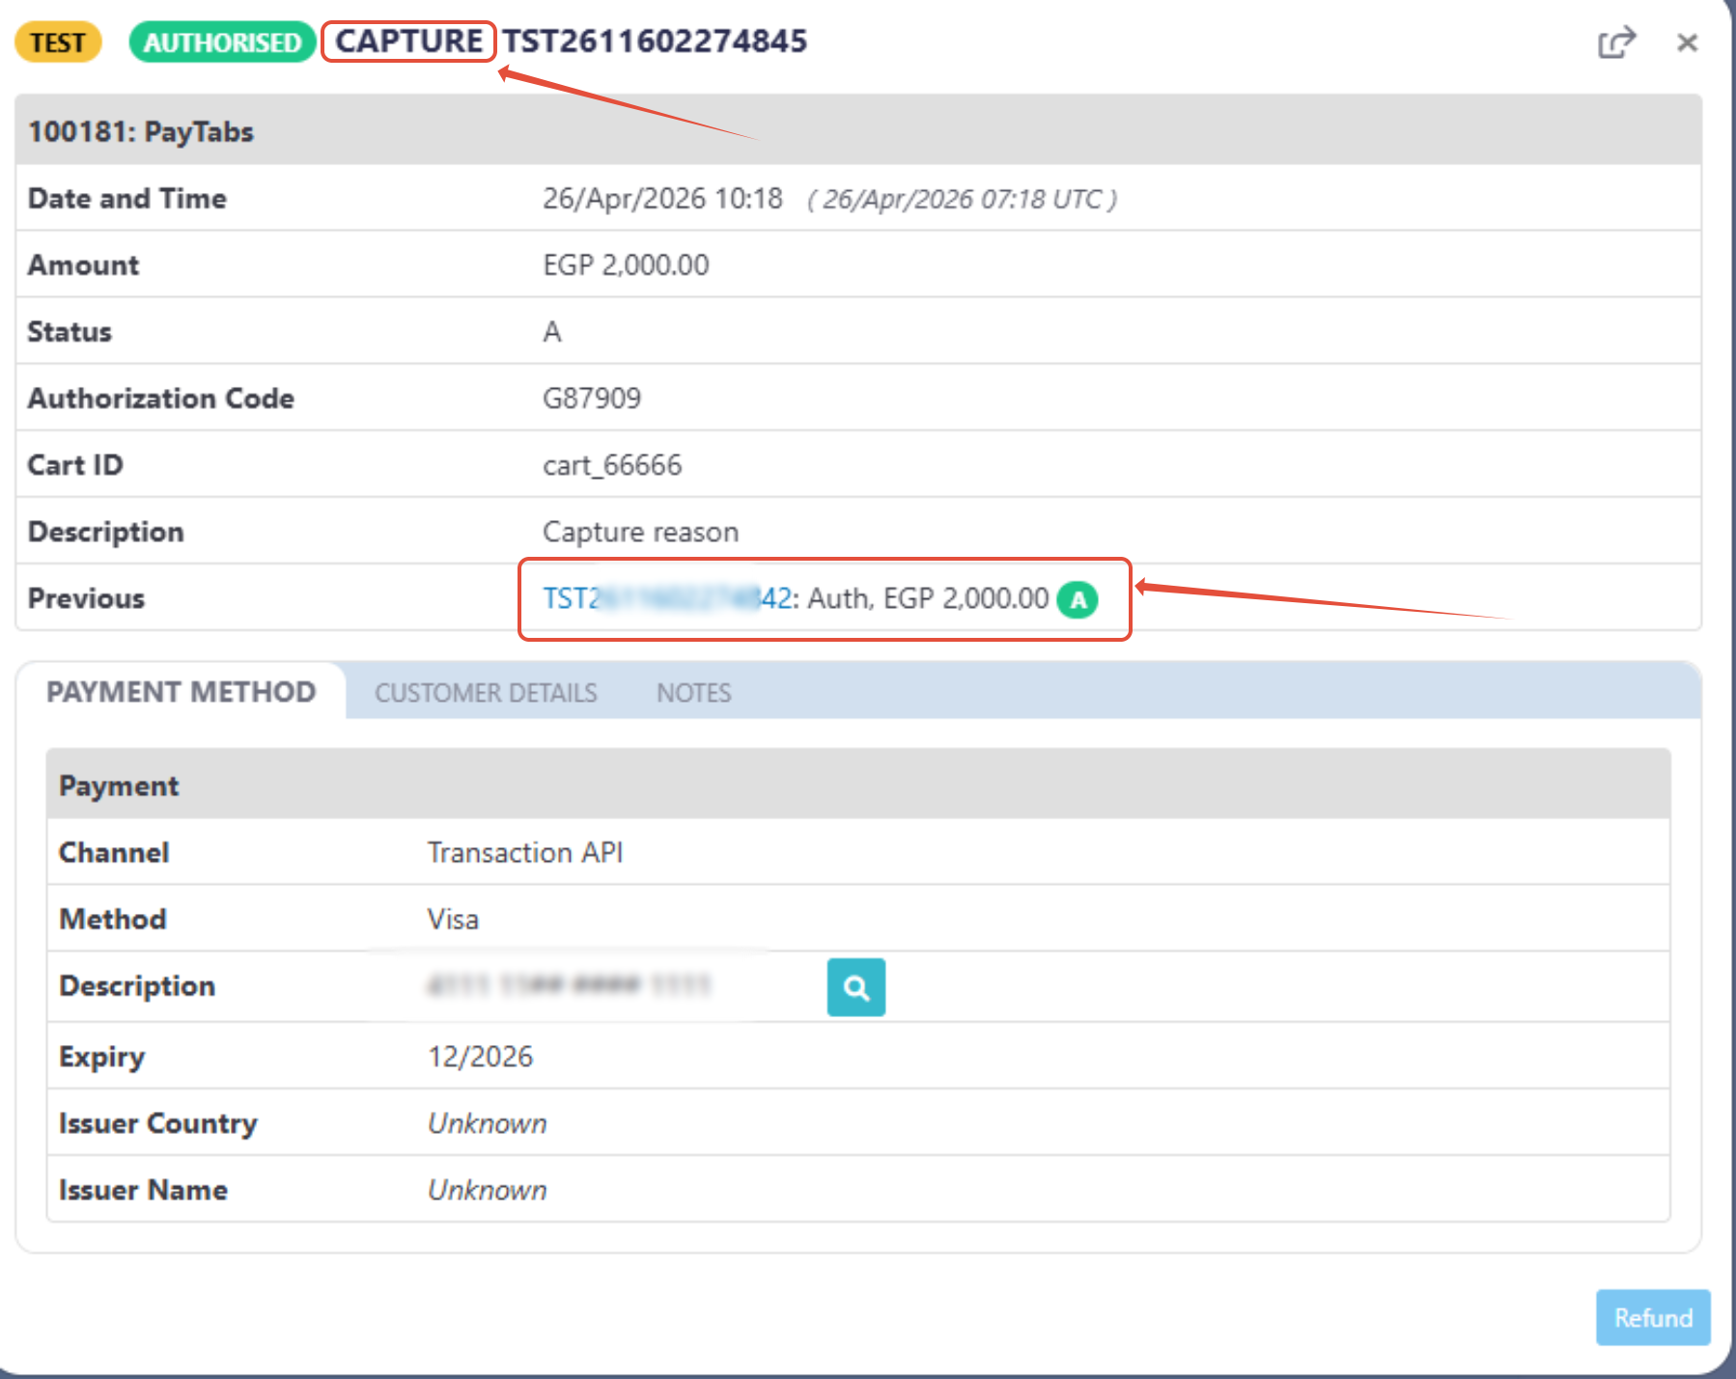Select the blurred card number
Screen dimensions: 1736x1379
(x=570, y=985)
